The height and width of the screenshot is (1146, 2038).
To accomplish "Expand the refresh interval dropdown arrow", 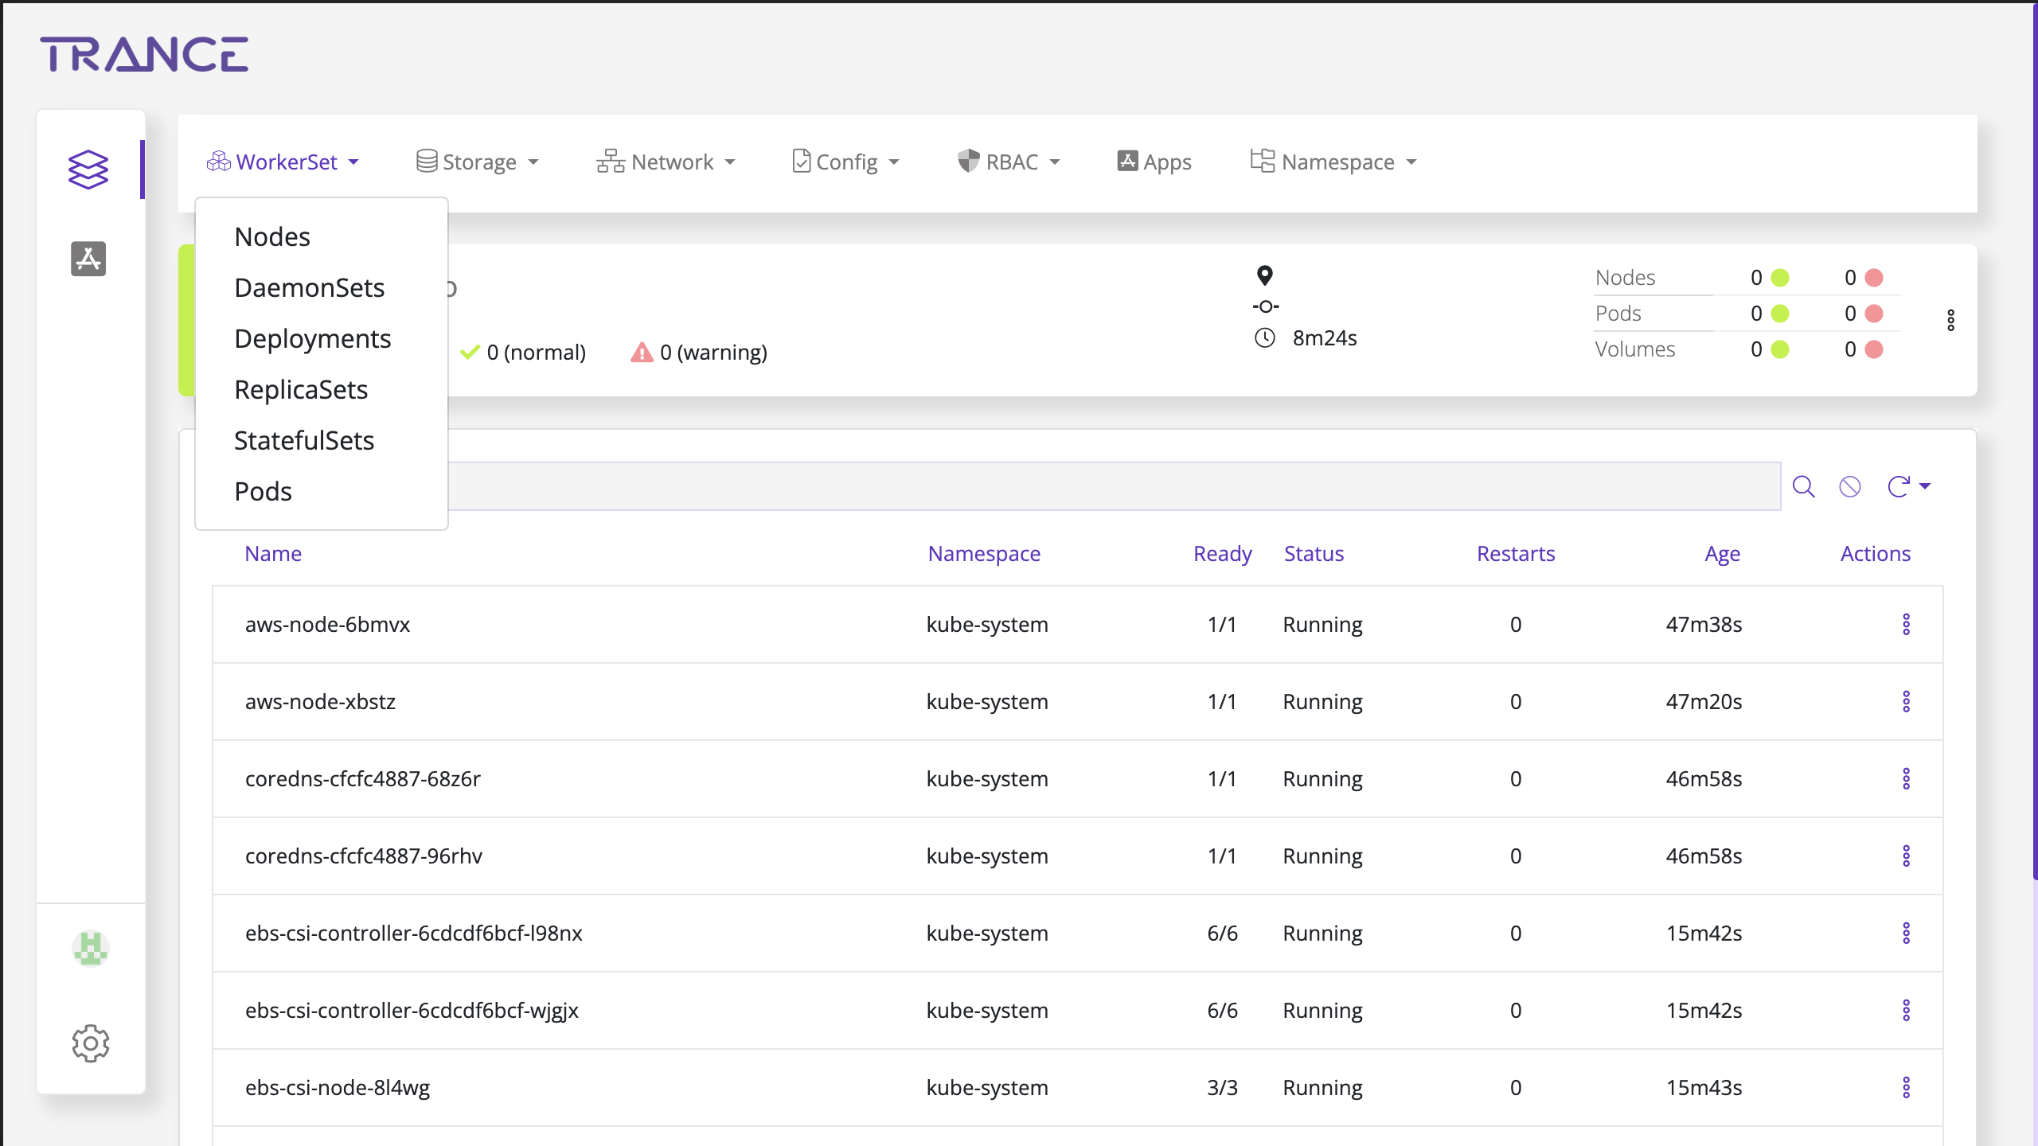I will pos(1926,486).
